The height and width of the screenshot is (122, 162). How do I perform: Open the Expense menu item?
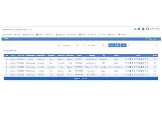[92, 34]
